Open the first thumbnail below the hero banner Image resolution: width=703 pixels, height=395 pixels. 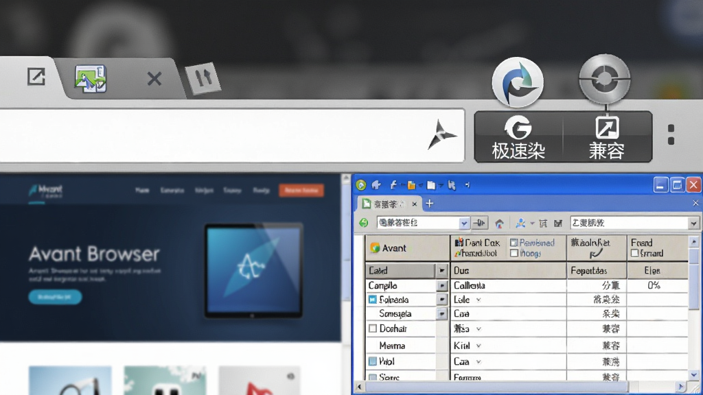70,380
